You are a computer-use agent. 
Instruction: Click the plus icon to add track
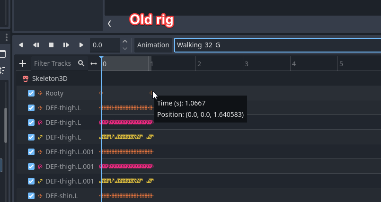pos(22,63)
